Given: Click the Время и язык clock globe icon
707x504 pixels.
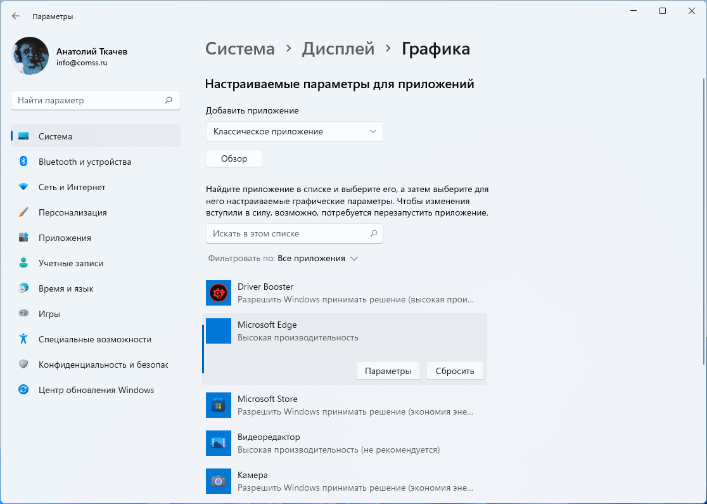Looking at the screenshot, I should (23, 288).
